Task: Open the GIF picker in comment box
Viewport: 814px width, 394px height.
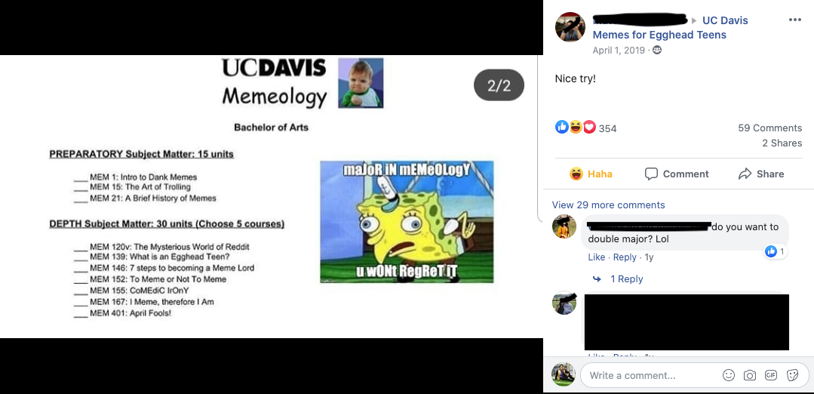Action: tap(771, 375)
